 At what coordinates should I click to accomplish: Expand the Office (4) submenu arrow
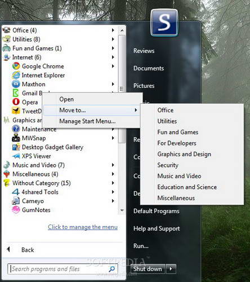pos(113,30)
